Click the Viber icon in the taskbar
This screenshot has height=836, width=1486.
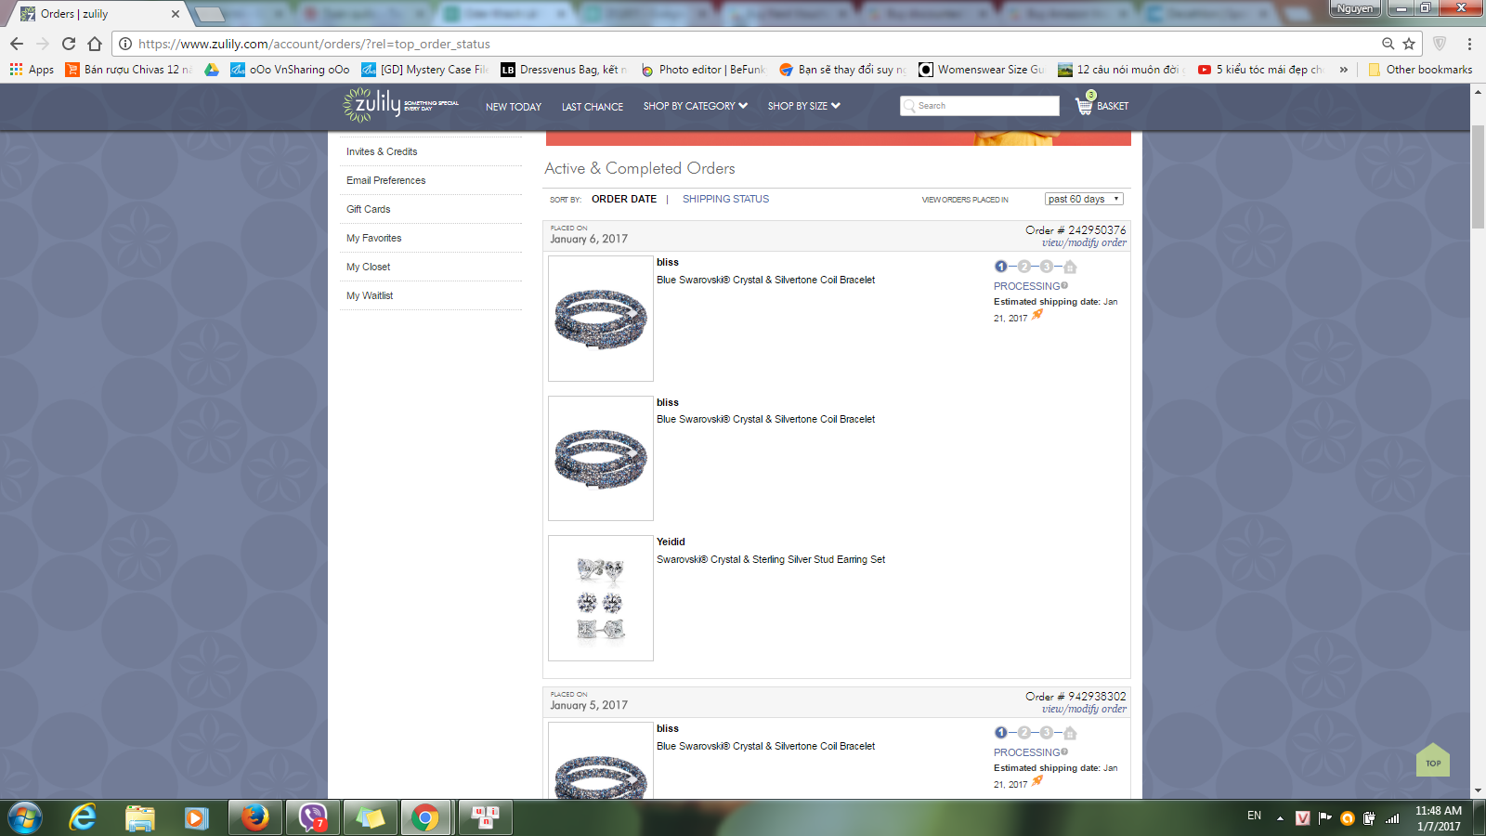pyautogui.click(x=313, y=817)
